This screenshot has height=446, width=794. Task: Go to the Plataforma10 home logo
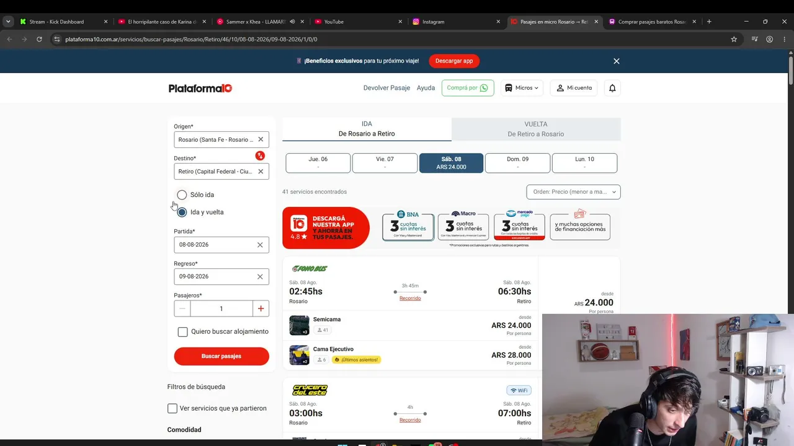200,88
